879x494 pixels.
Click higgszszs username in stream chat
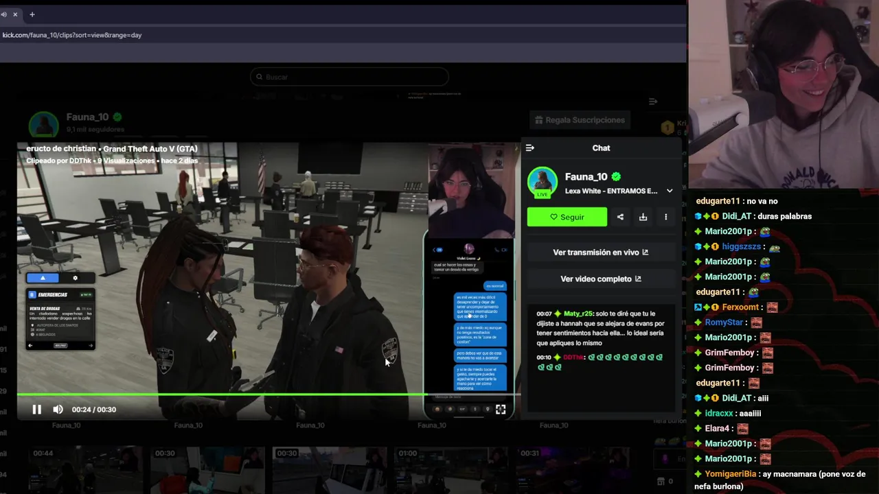(x=742, y=247)
